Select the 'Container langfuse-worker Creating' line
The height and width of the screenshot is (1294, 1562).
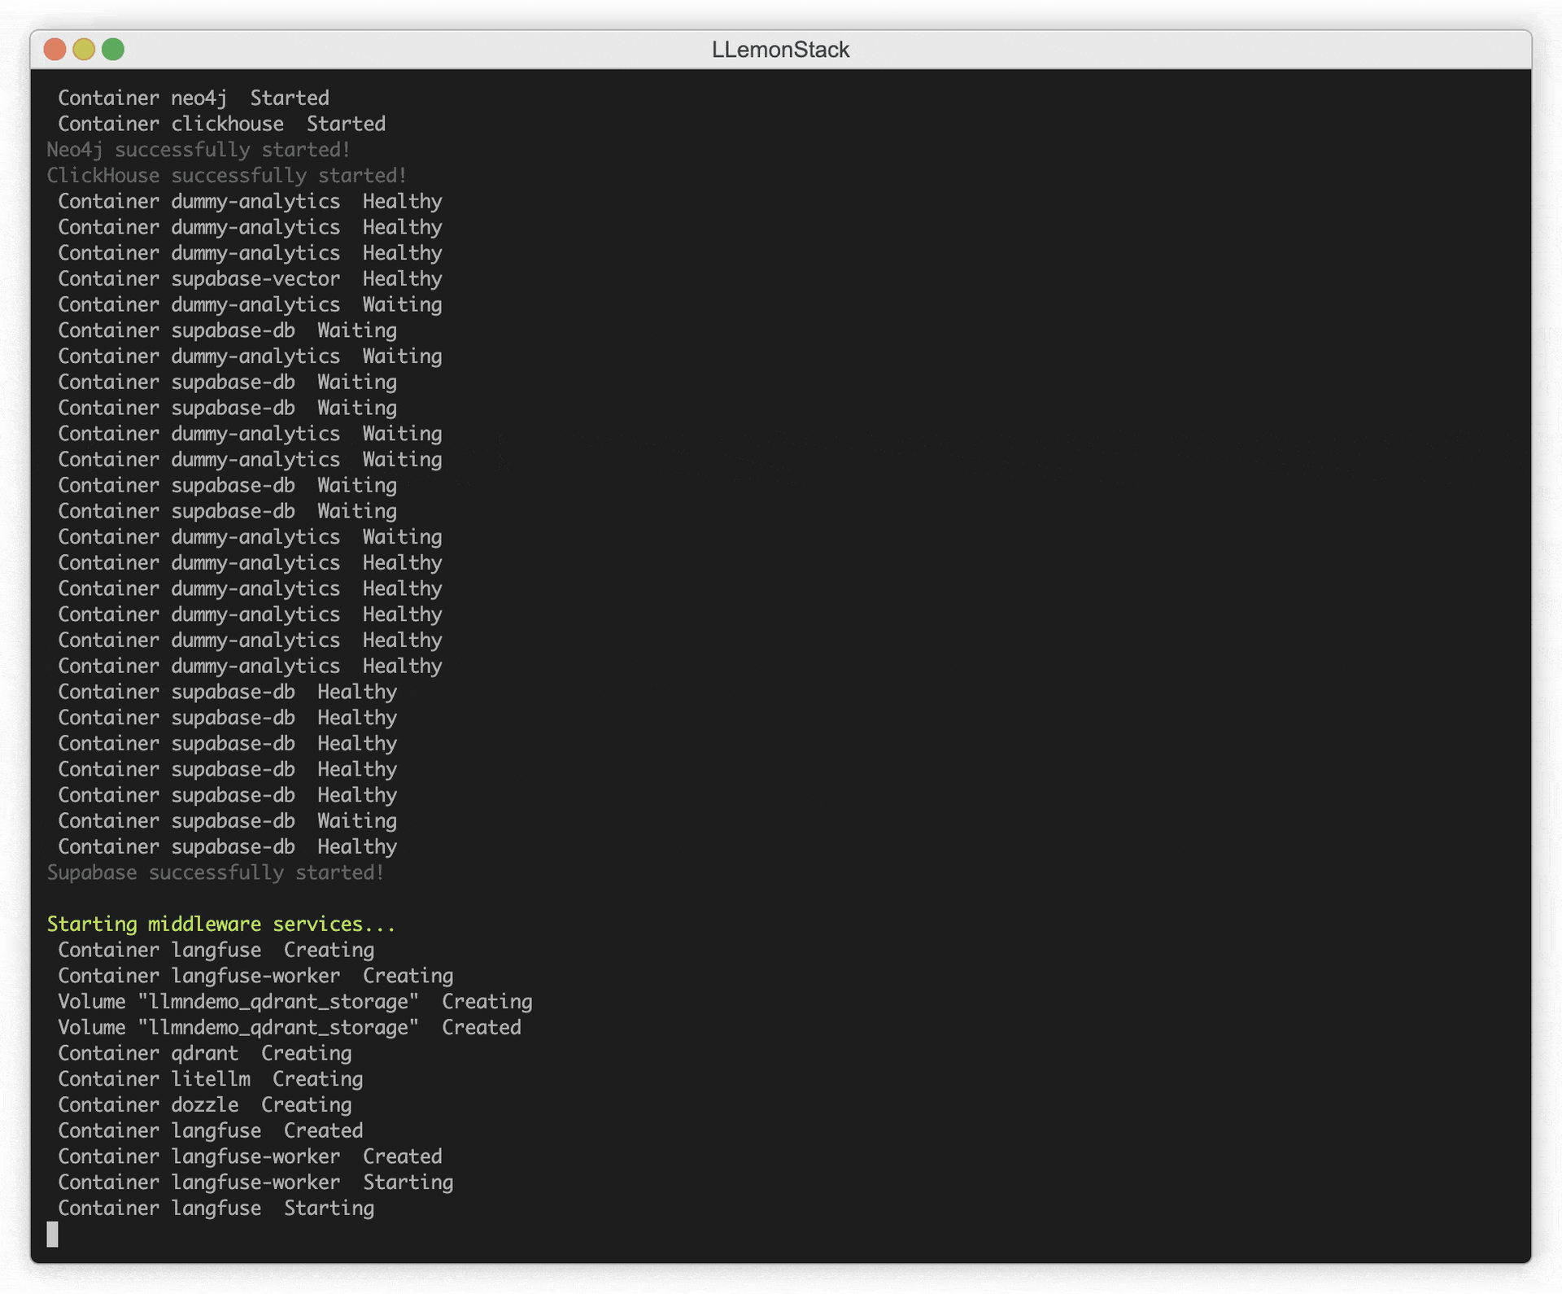255,977
